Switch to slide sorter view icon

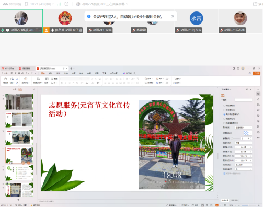pyautogui.click(x=207, y=205)
